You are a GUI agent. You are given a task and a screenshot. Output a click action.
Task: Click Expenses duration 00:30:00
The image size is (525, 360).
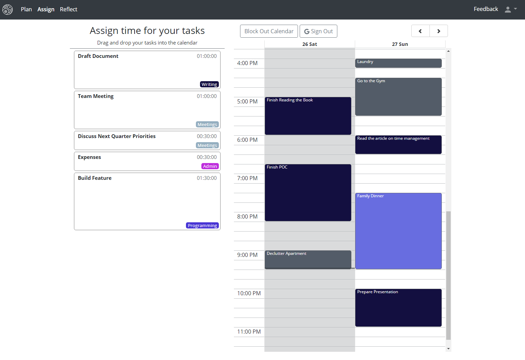(207, 157)
